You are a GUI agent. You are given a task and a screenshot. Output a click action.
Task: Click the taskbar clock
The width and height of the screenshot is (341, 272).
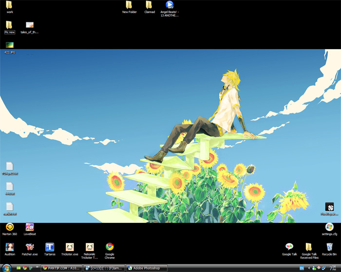coord(333,268)
